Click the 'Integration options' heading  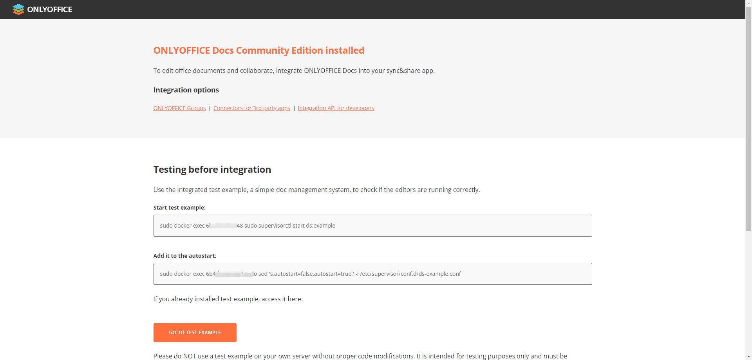click(186, 90)
